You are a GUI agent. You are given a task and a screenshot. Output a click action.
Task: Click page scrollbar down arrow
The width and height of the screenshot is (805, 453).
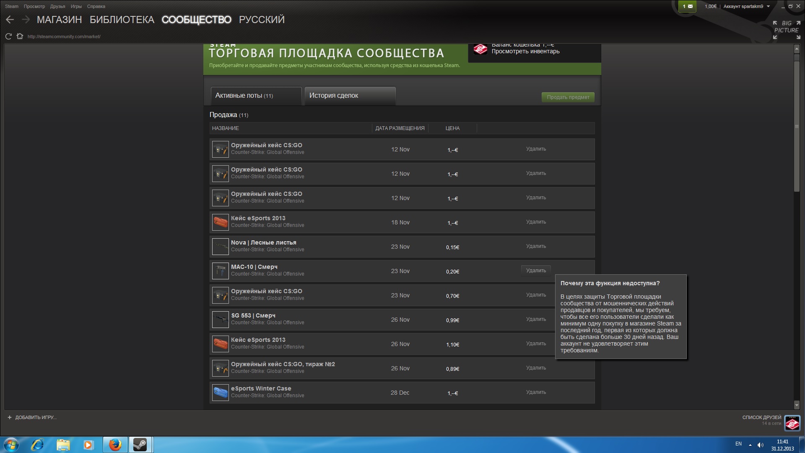(797, 405)
